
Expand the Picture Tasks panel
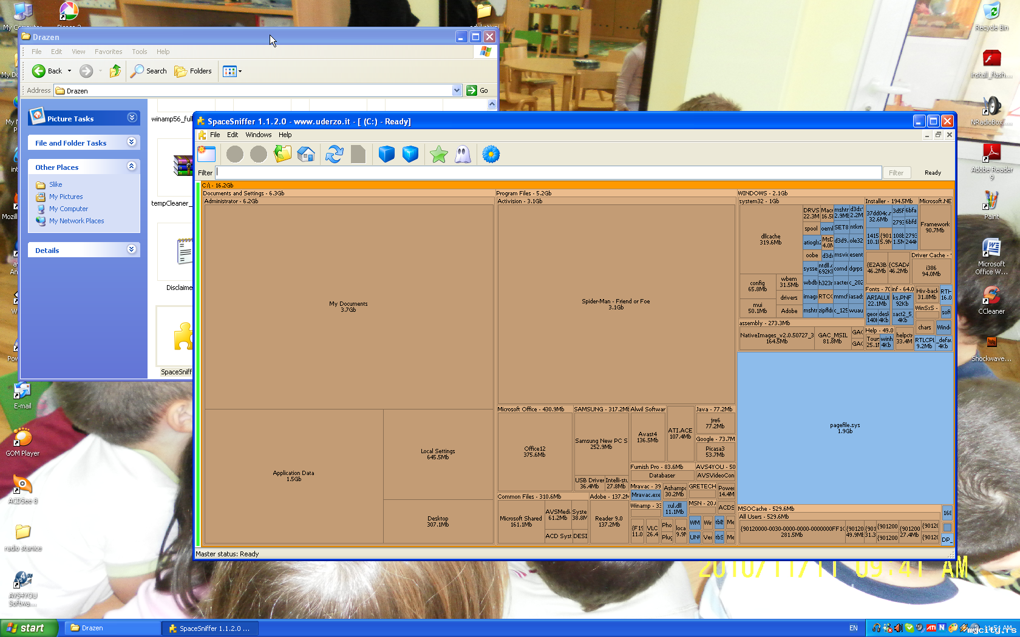(132, 118)
